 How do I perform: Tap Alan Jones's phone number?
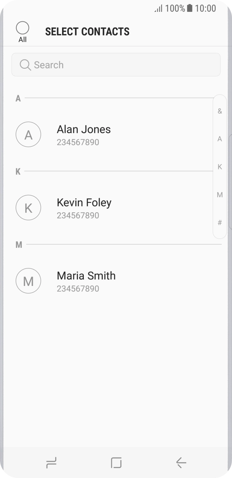[78, 142]
